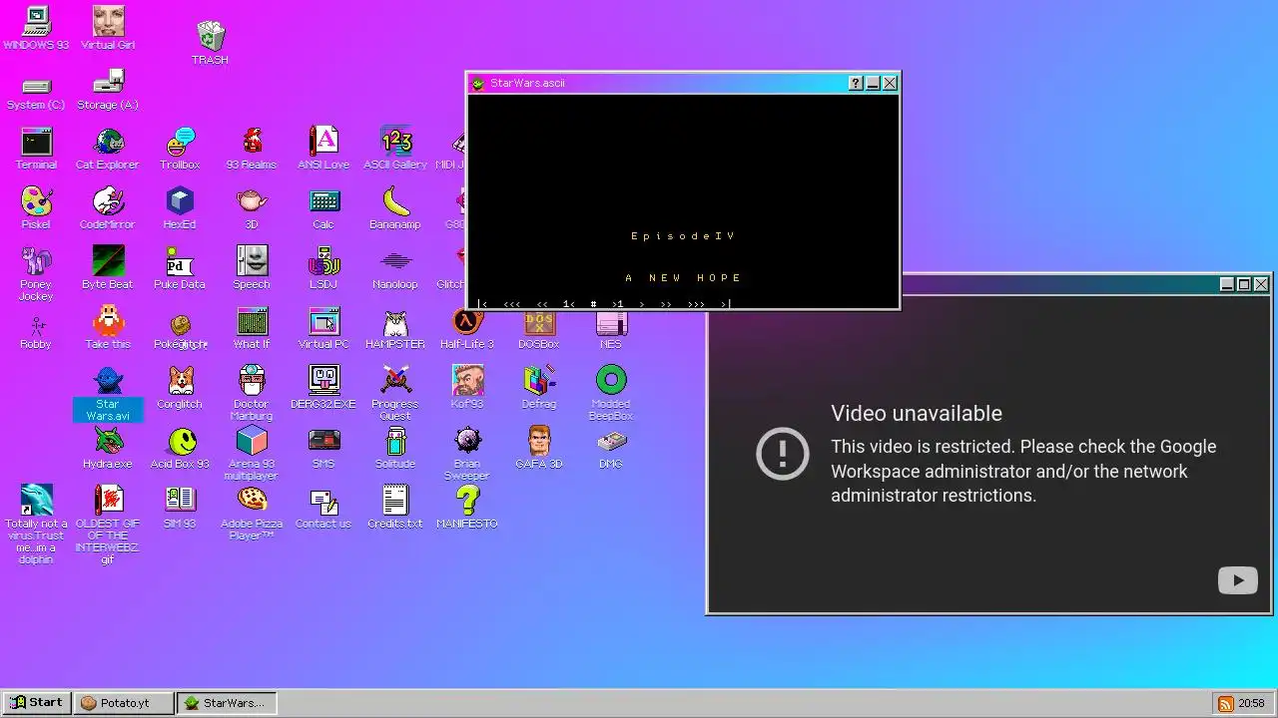Click the Start button on the taskbar

[37, 703]
